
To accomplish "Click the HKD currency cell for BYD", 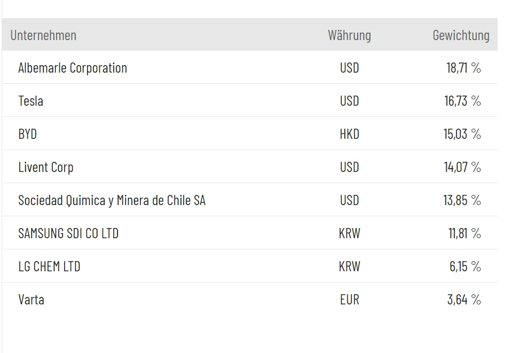I will point(349,134).
